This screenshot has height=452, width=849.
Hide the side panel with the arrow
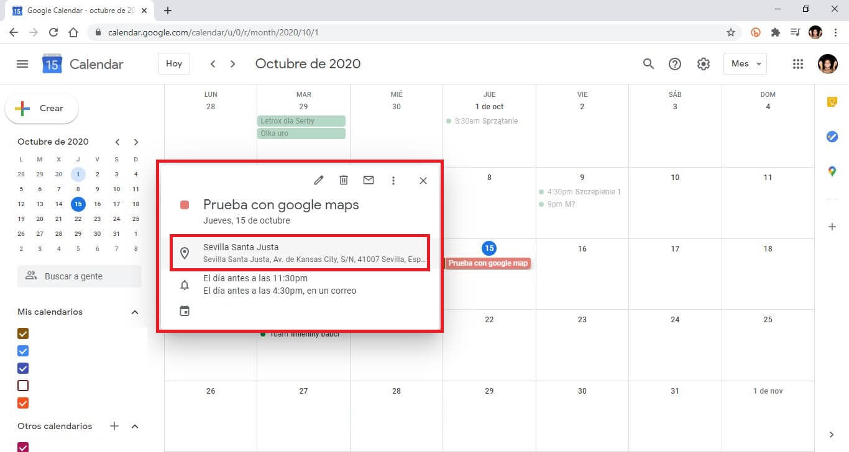(832, 435)
